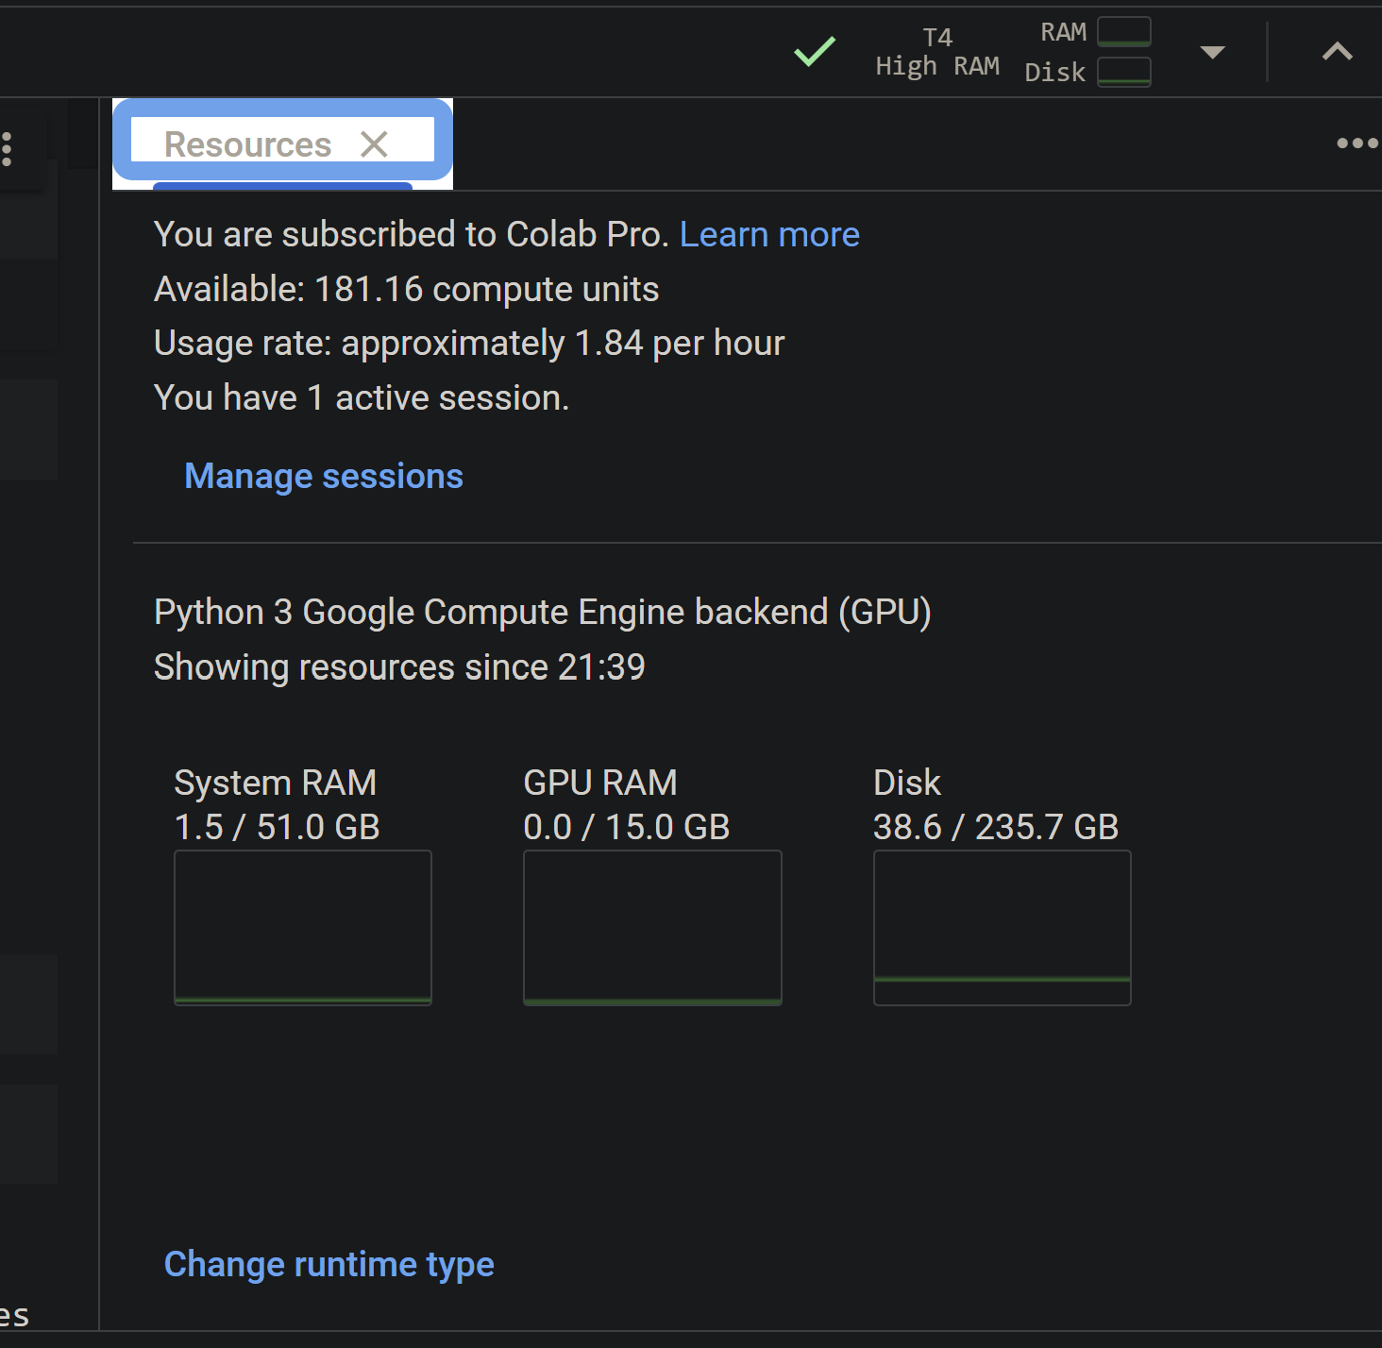Open the Learn more link about Colab Pro
This screenshot has width=1382, height=1348.
pyautogui.click(x=769, y=234)
